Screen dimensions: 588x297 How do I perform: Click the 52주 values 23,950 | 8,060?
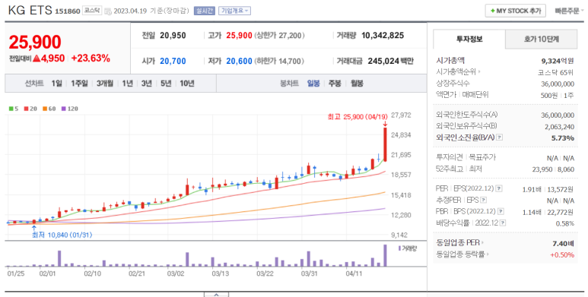[553, 169]
